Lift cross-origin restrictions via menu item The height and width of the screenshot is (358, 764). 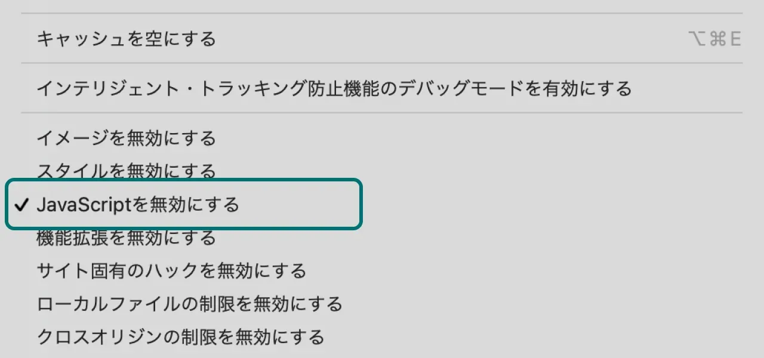(180, 336)
